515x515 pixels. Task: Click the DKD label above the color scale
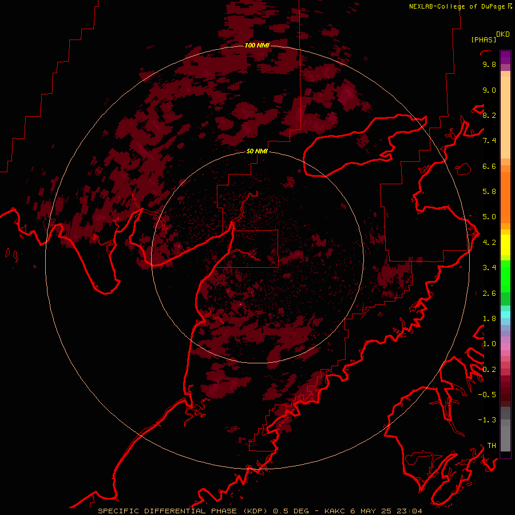[503, 34]
